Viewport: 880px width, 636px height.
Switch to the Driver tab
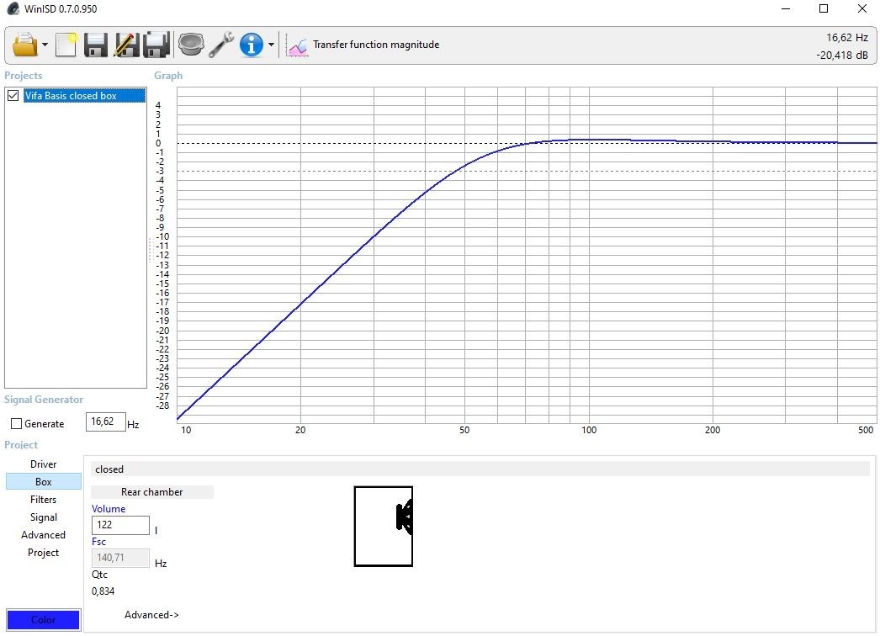43,464
